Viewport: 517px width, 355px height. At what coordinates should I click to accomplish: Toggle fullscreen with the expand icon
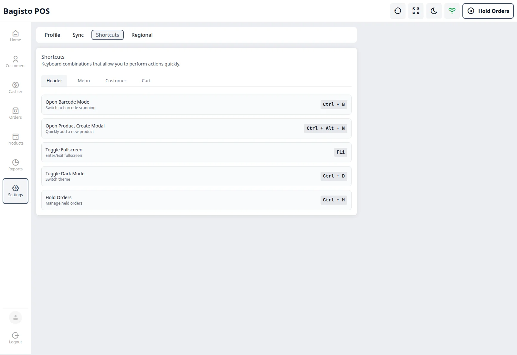416,11
